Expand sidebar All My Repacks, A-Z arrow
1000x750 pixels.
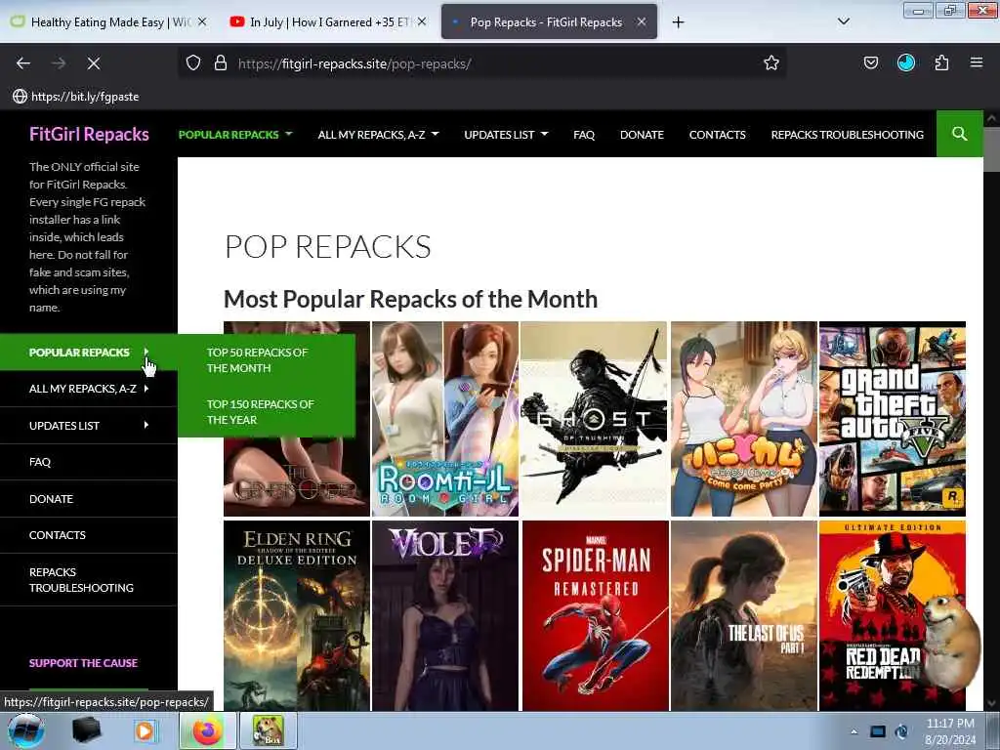(x=146, y=389)
